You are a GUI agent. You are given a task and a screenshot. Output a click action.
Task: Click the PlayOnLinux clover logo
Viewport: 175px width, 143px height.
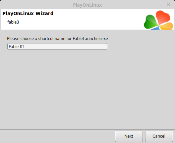159,20
